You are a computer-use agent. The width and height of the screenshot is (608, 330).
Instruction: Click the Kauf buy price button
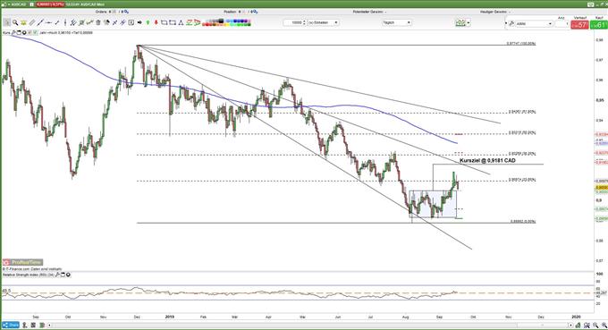(x=598, y=25)
